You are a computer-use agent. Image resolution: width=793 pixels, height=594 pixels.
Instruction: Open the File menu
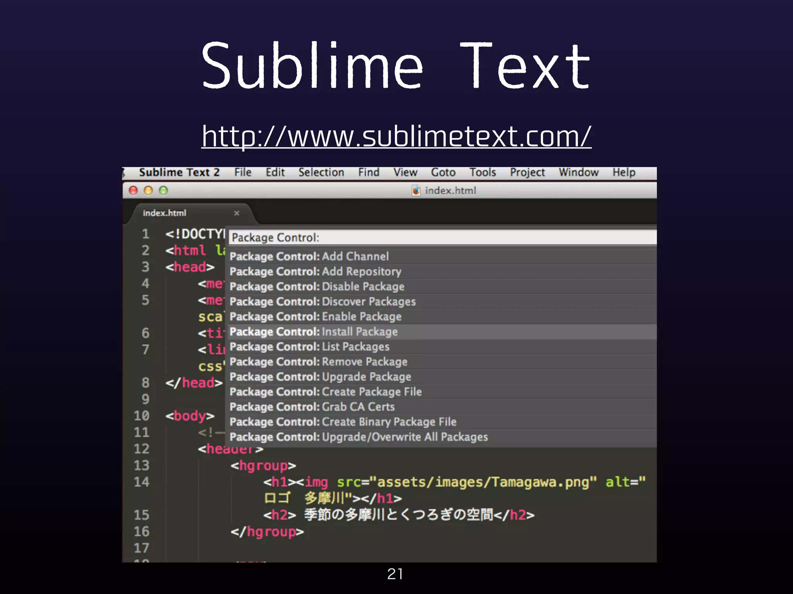(243, 172)
